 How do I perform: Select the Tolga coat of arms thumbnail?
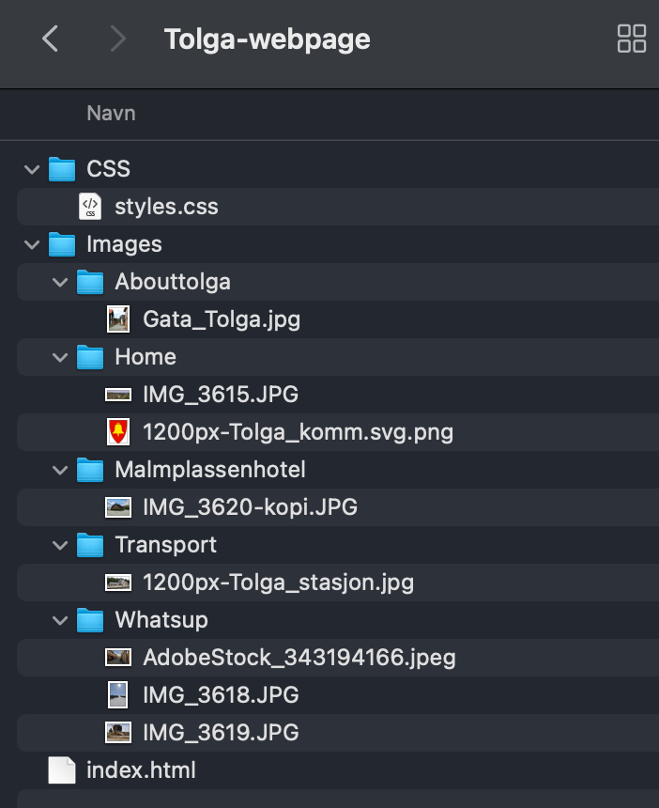click(118, 432)
